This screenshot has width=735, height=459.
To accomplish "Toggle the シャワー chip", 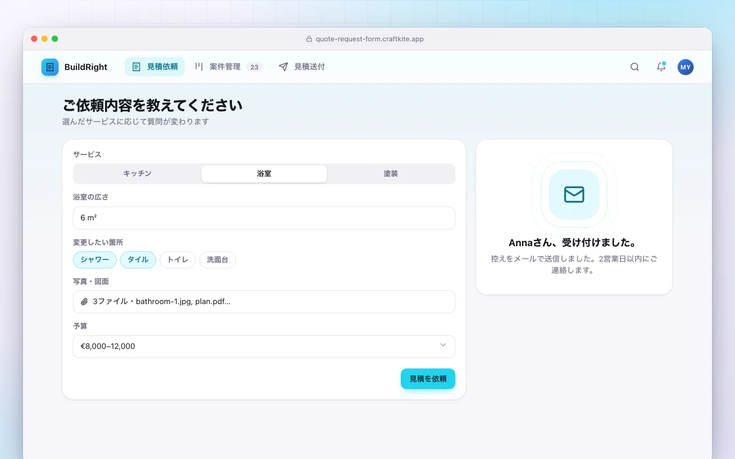I will pos(95,260).
